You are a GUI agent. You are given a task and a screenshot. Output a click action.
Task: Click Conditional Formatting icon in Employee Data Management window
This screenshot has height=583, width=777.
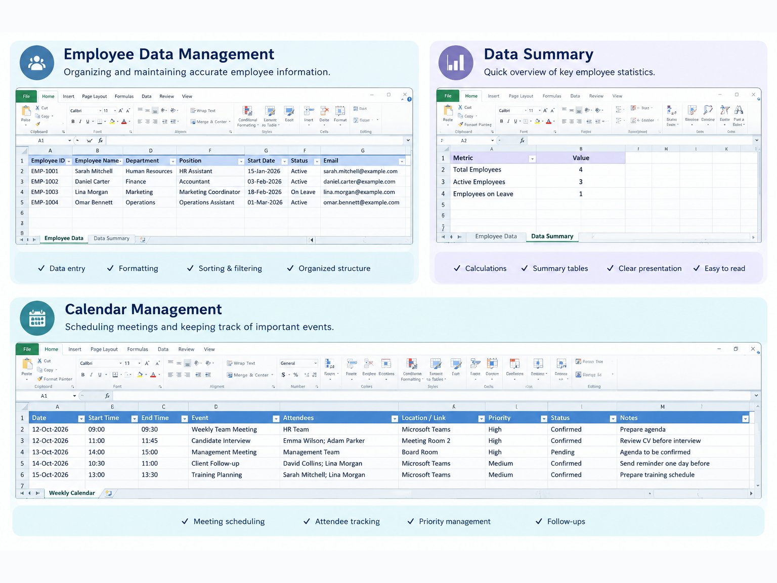(247, 111)
